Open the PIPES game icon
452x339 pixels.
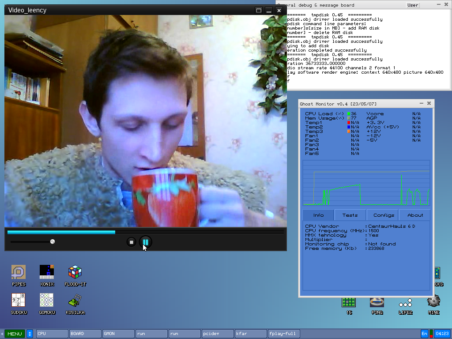pyautogui.click(x=18, y=272)
